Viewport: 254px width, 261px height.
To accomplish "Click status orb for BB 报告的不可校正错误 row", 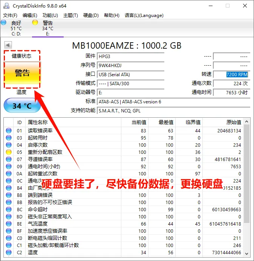I will [x=9, y=202].
